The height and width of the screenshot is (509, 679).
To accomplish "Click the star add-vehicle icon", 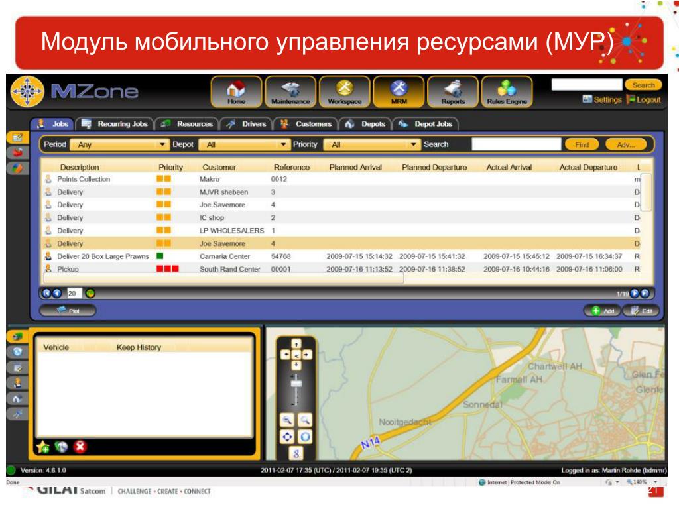I will click(x=43, y=446).
